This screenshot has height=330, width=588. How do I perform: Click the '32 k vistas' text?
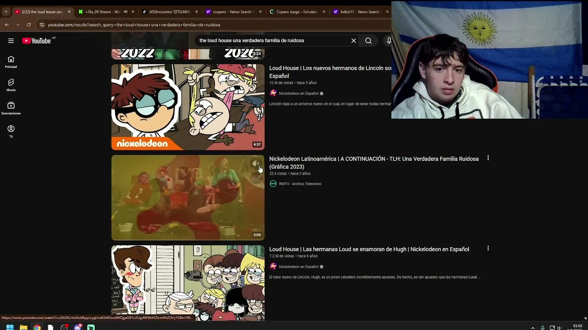tap(278, 174)
